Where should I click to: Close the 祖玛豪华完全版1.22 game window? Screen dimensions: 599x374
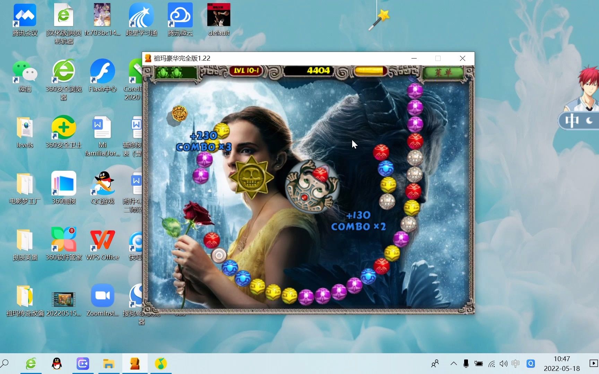click(x=462, y=58)
